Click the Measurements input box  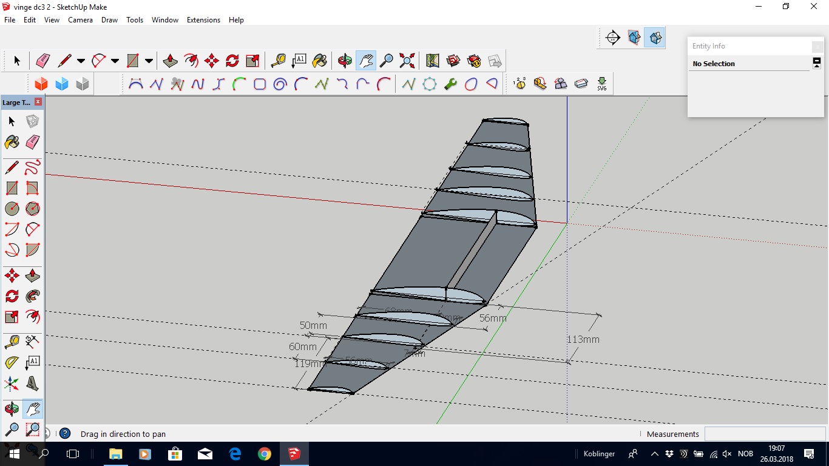pos(765,434)
